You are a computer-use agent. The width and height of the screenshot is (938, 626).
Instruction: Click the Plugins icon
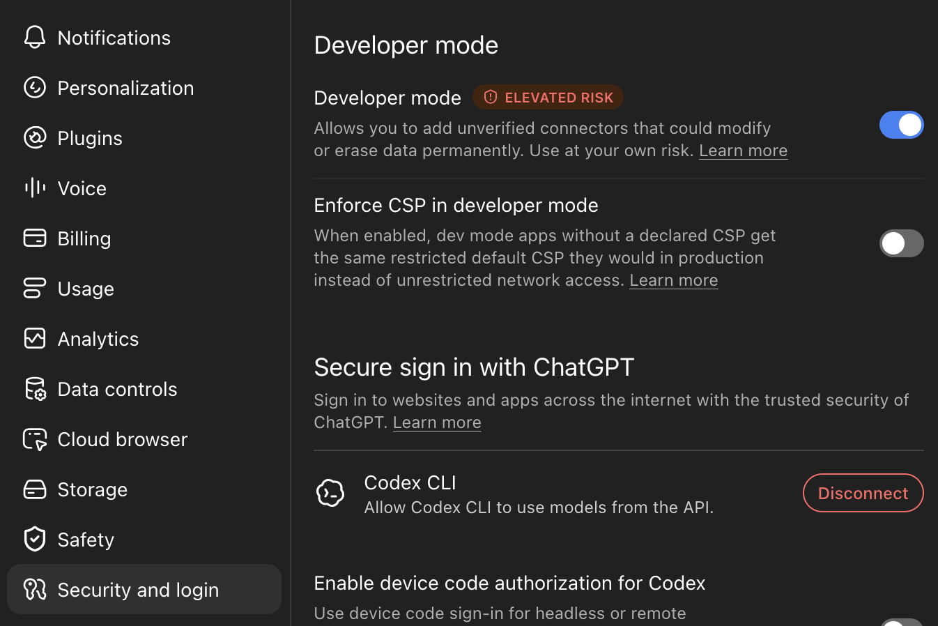pos(35,137)
